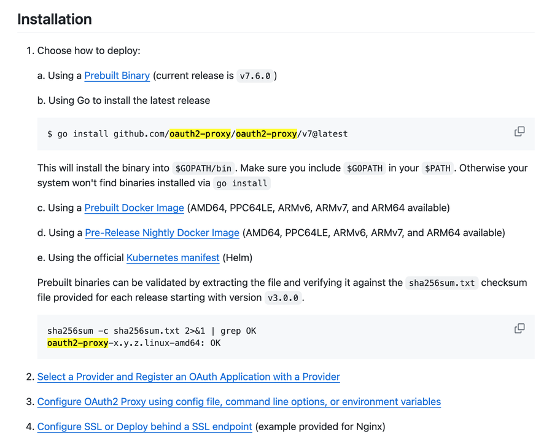Click the Installation heading
This screenshot has width=552, height=448.
55,19
